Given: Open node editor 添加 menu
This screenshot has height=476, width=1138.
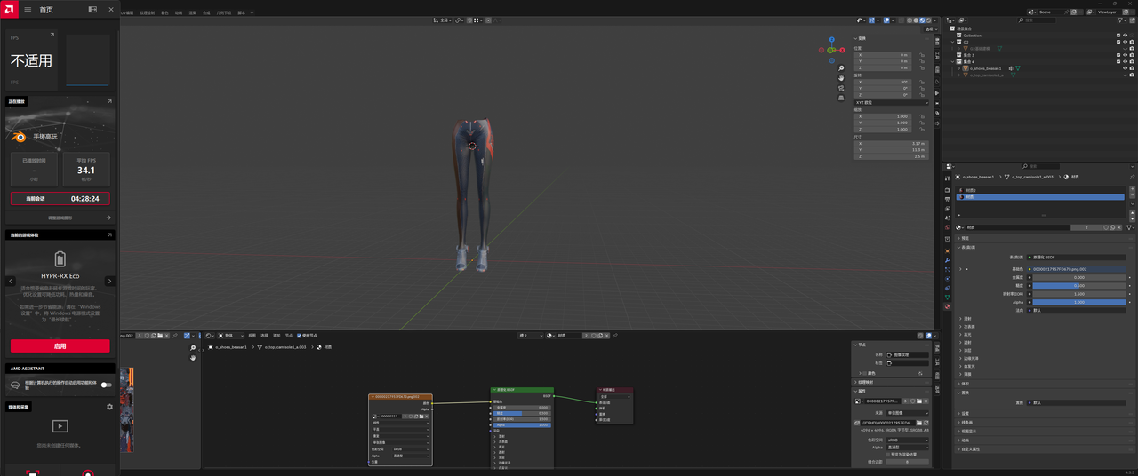Looking at the screenshot, I should click(x=276, y=336).
